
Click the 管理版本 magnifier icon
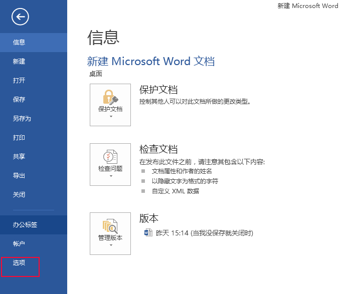110,226
